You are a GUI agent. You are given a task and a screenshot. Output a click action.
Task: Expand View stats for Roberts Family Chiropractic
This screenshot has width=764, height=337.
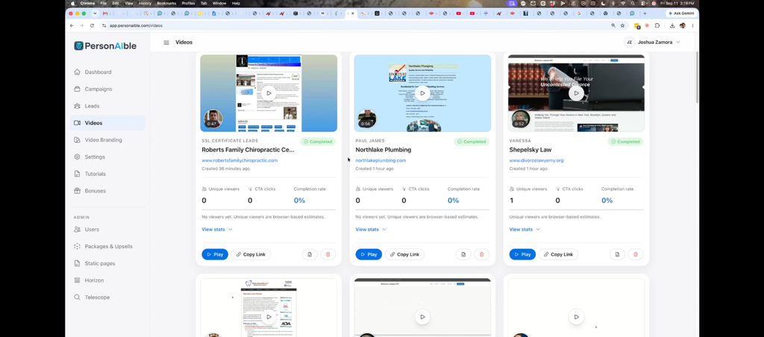pos(217,230)
